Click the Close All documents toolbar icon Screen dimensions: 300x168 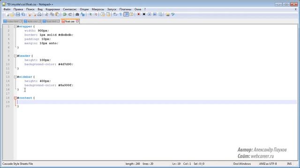tap(34, 14)
